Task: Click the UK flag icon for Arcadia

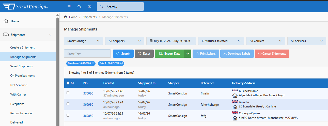Action: tap(235, 101)
